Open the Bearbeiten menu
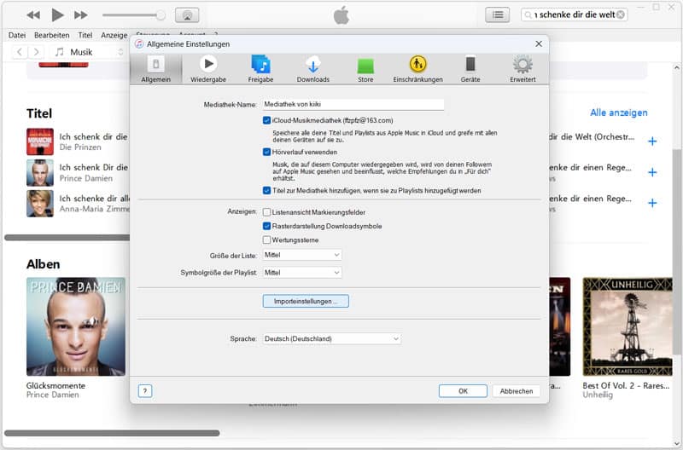Viewport: 683px width, 450px height. (51, 35)
